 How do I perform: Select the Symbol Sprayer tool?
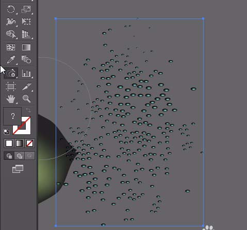(11, 73)
